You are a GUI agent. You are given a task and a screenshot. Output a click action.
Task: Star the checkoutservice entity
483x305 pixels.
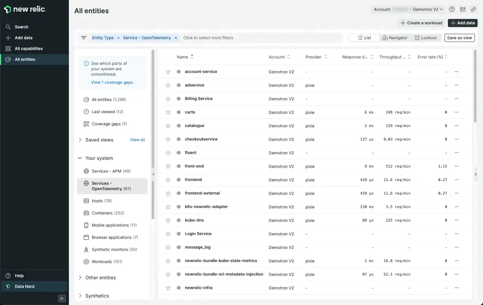pos(168,139)
